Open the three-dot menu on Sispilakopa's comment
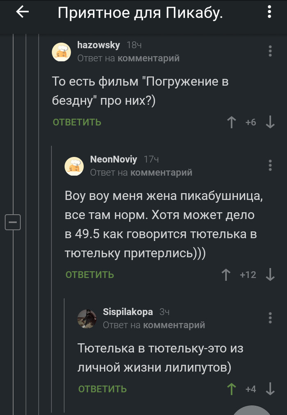 coord(270,318)
